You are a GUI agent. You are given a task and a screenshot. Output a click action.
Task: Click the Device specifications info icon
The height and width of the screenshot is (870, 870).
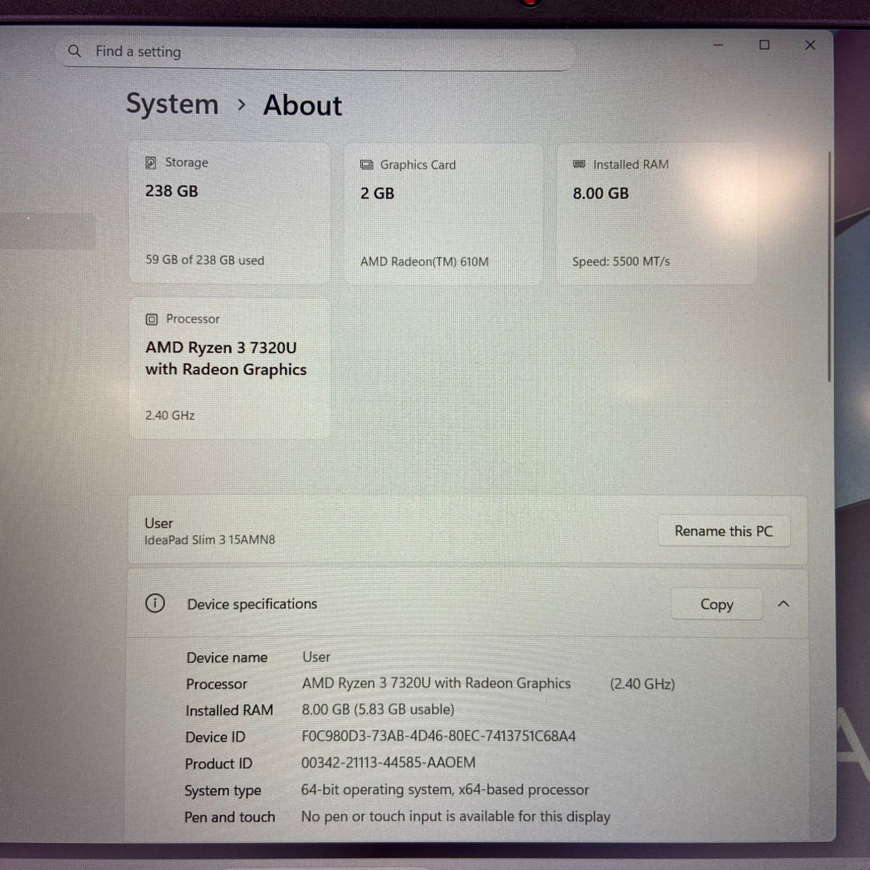pos(155,603)
